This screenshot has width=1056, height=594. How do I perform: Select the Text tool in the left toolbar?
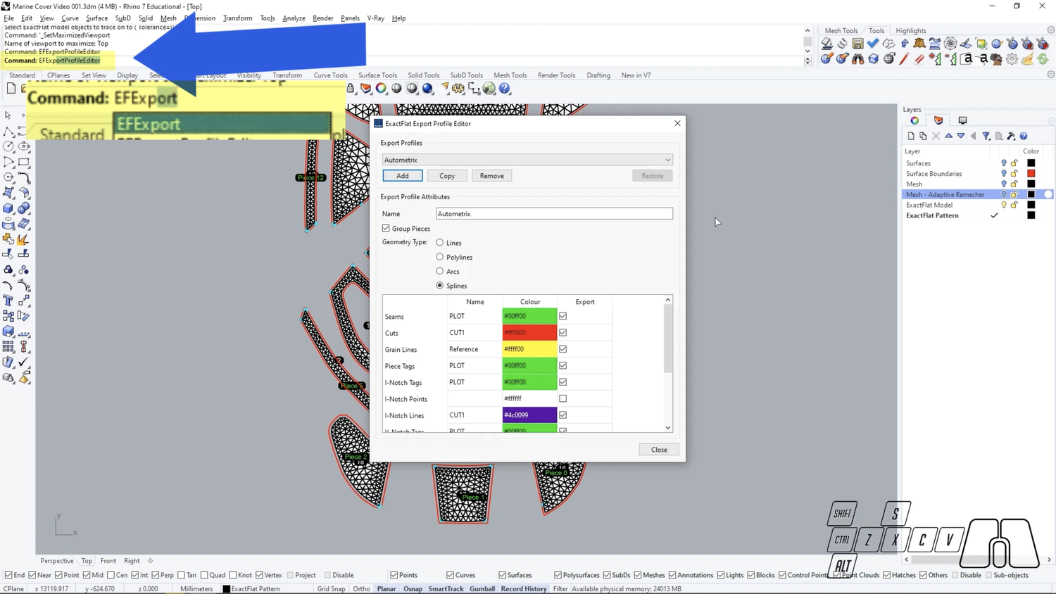8,299
